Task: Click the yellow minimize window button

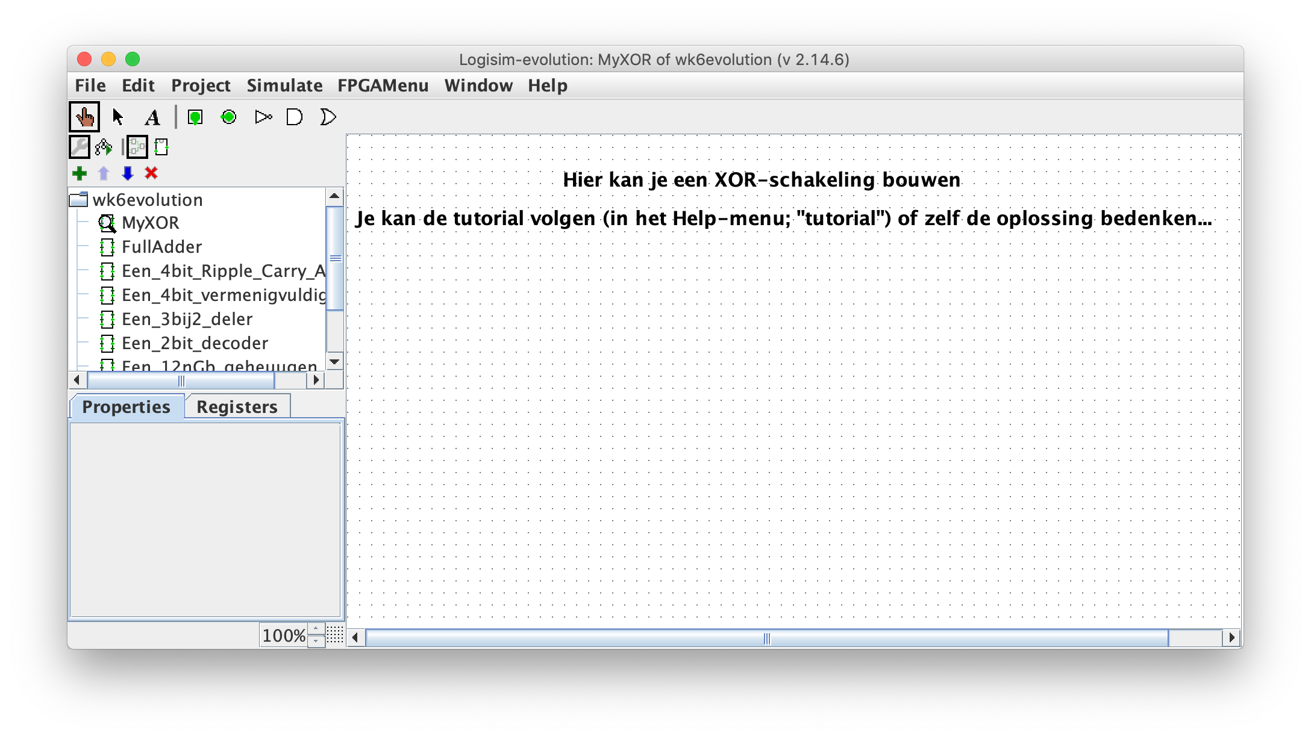Action: click(108, 59)
